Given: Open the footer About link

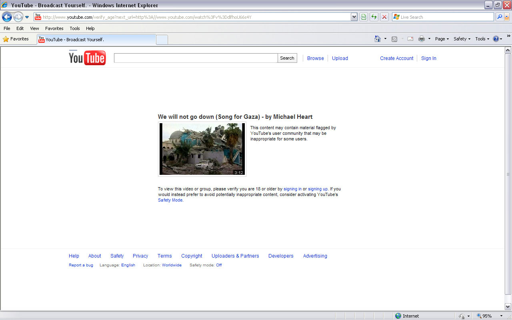Looking at the screenshot, I should pyautogui.click(x=95, y=256).
